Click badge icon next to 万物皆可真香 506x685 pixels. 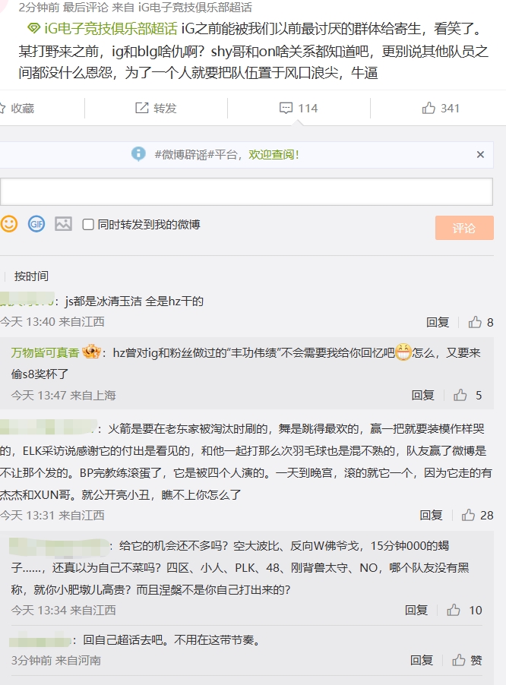point(91,352)
